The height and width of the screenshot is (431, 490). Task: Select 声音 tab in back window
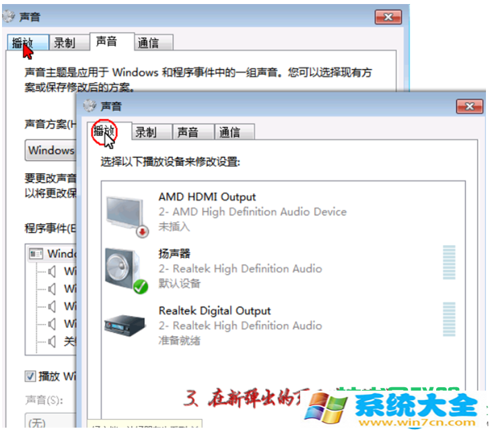tap(112, 41)
